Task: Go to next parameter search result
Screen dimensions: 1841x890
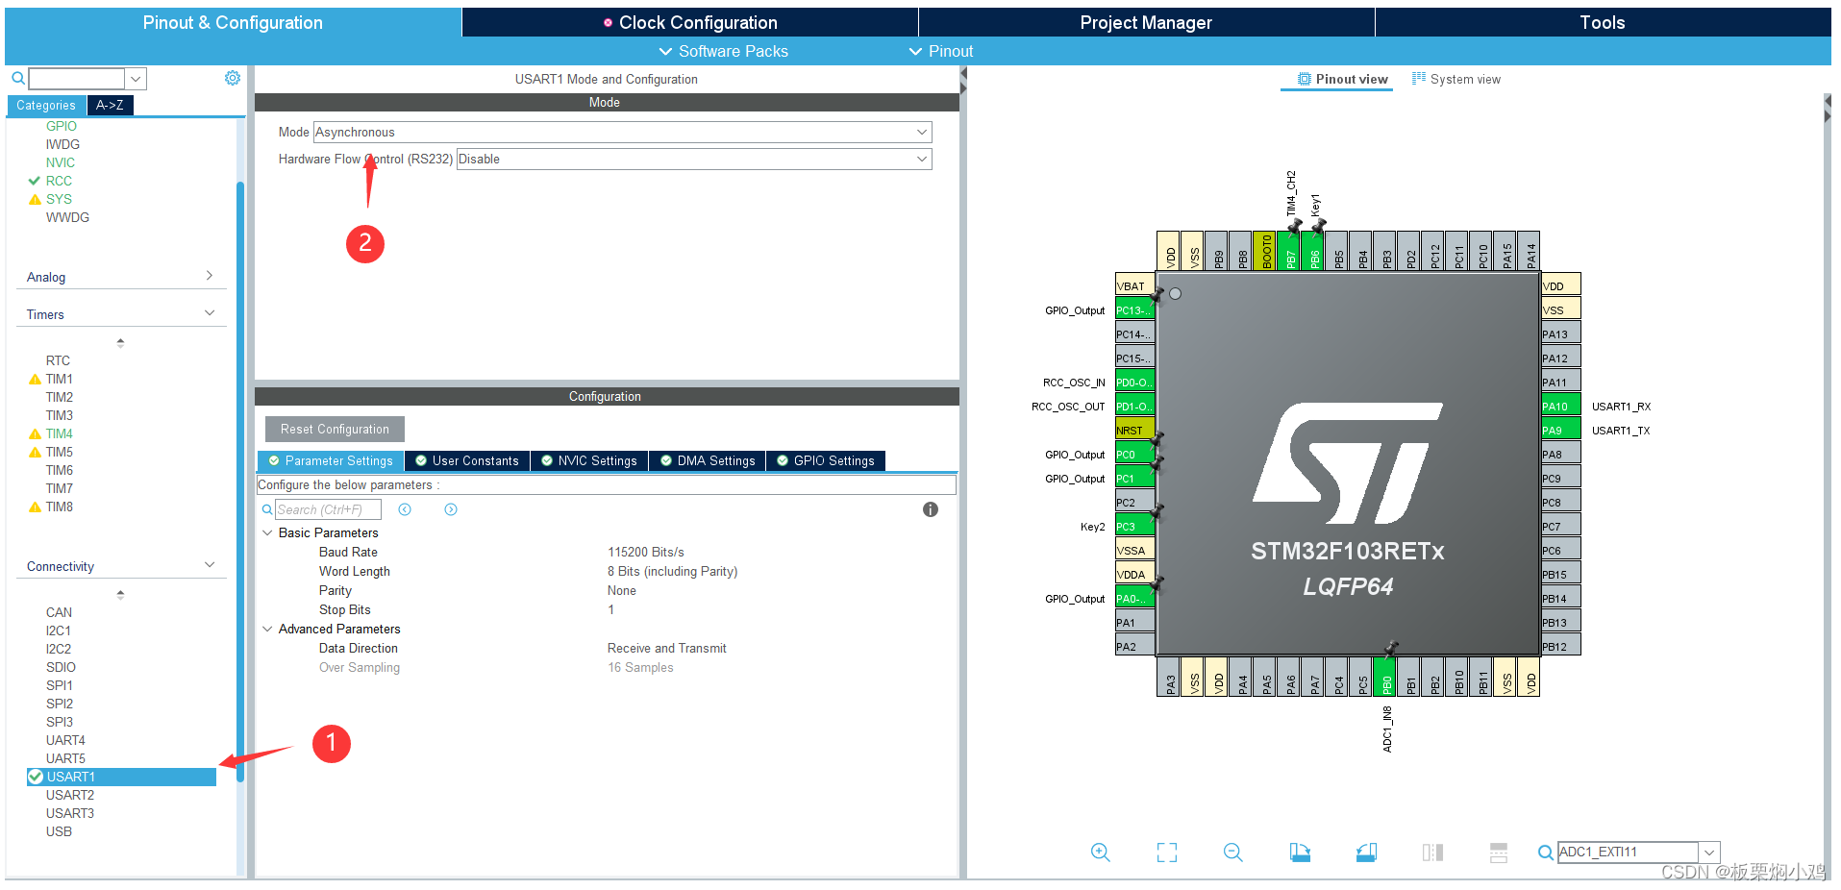Action: [451, 509]
